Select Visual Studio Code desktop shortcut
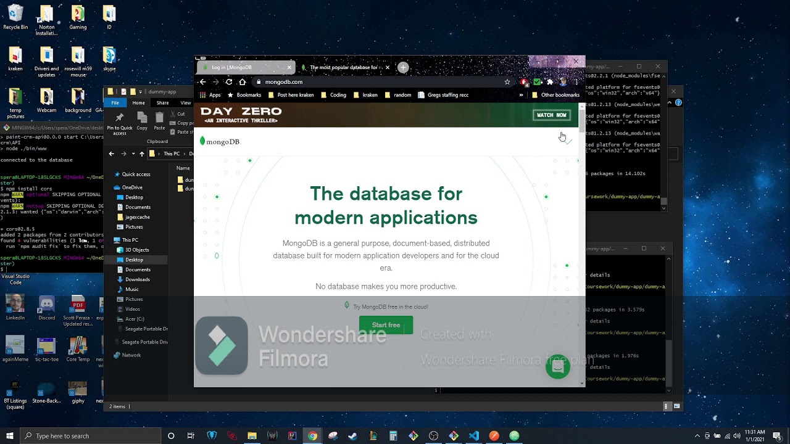Viewport: 790px width, 444px height. 15,279
